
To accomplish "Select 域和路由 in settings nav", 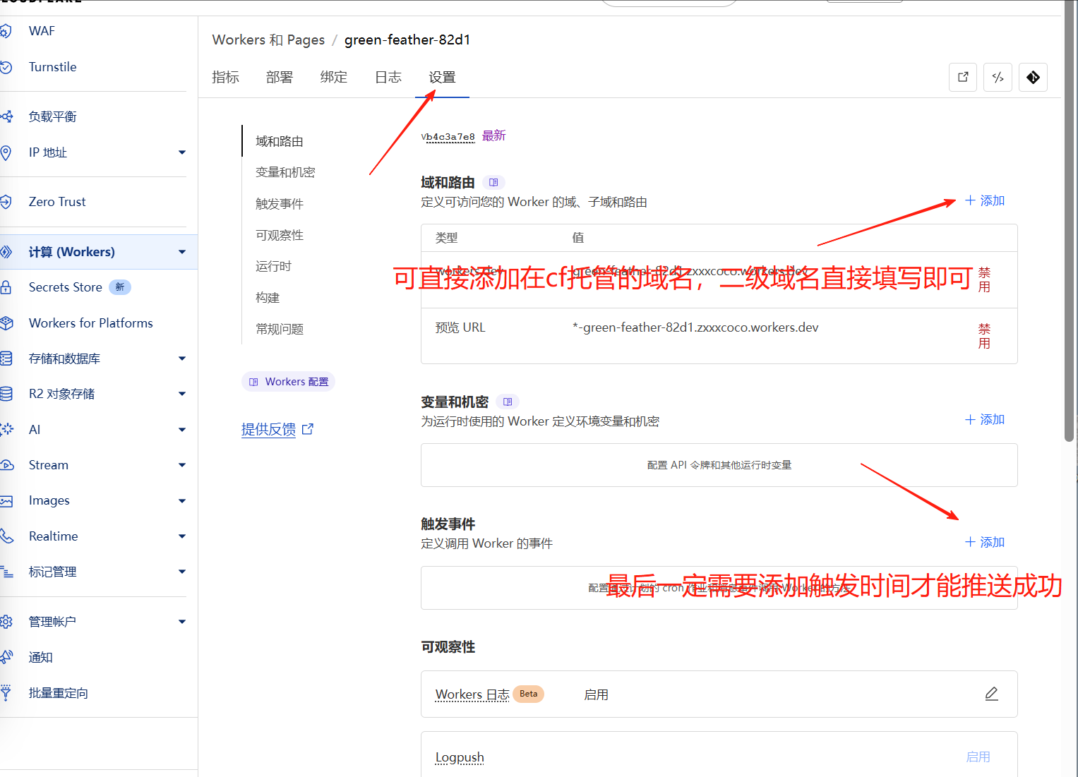I will tap(280, 141).
